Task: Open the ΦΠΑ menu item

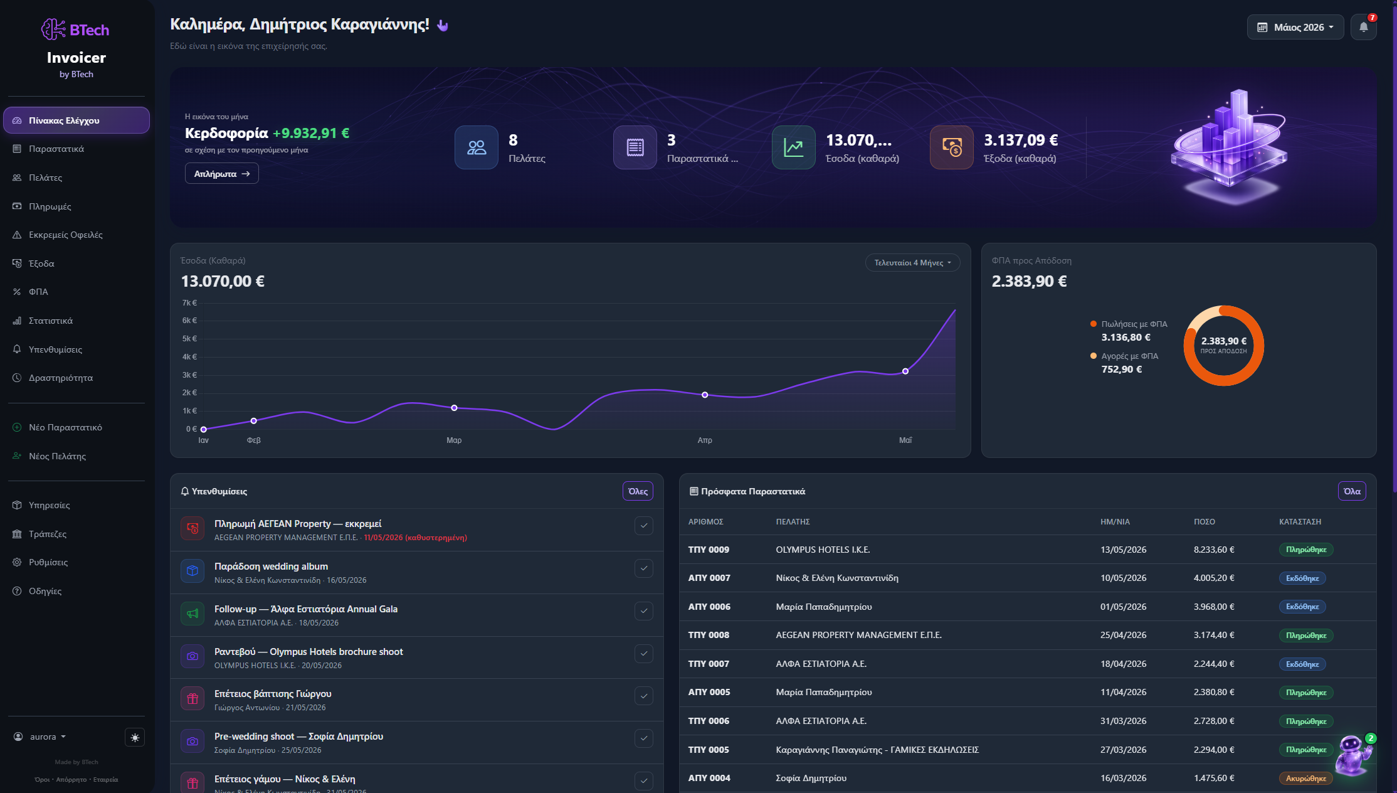Action: tap(76, 292)
